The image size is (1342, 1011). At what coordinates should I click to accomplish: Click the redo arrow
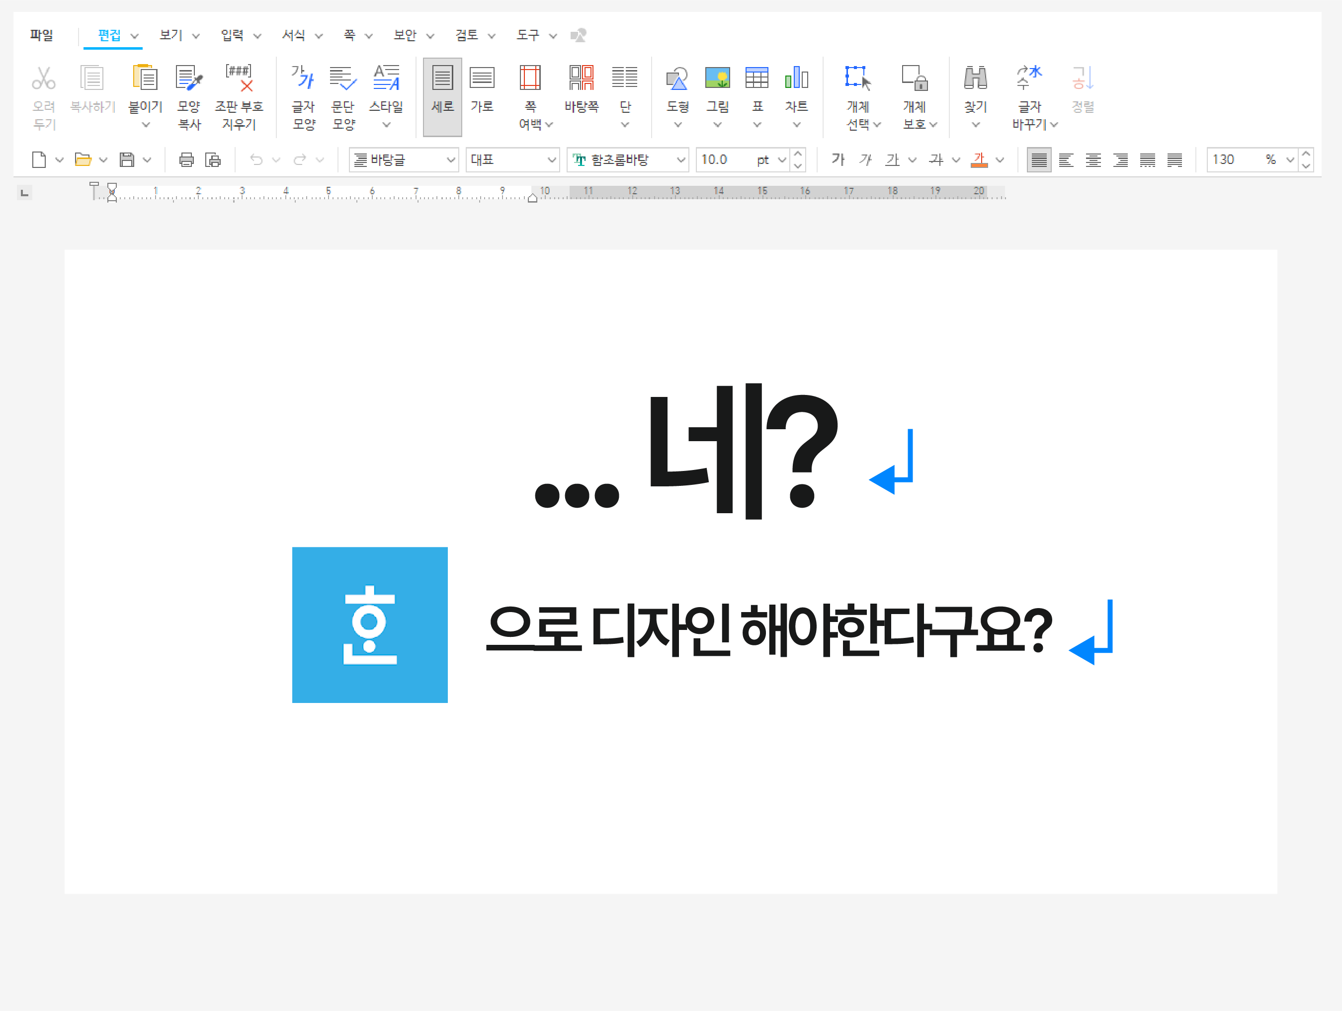[x=300, y=159]
